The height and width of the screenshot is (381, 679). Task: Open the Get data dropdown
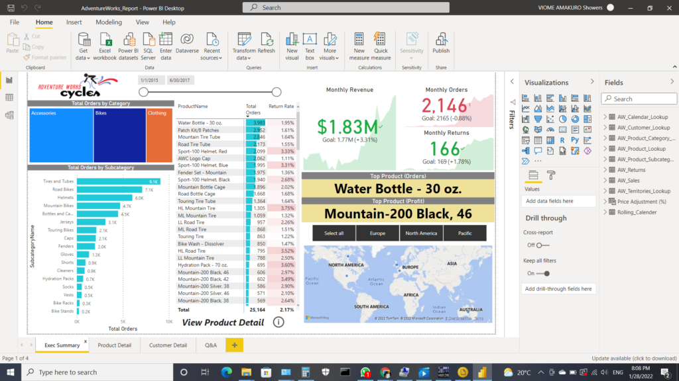(83, 47)
